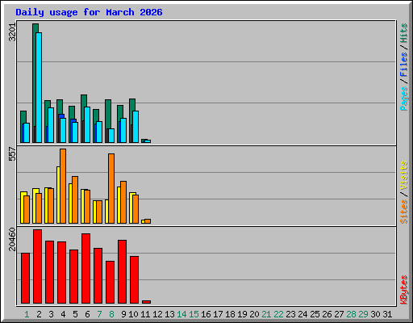Click the orange sites bar for day 8
The width and height of the screenshot is (413, 323).
click(x=111, y=188)
